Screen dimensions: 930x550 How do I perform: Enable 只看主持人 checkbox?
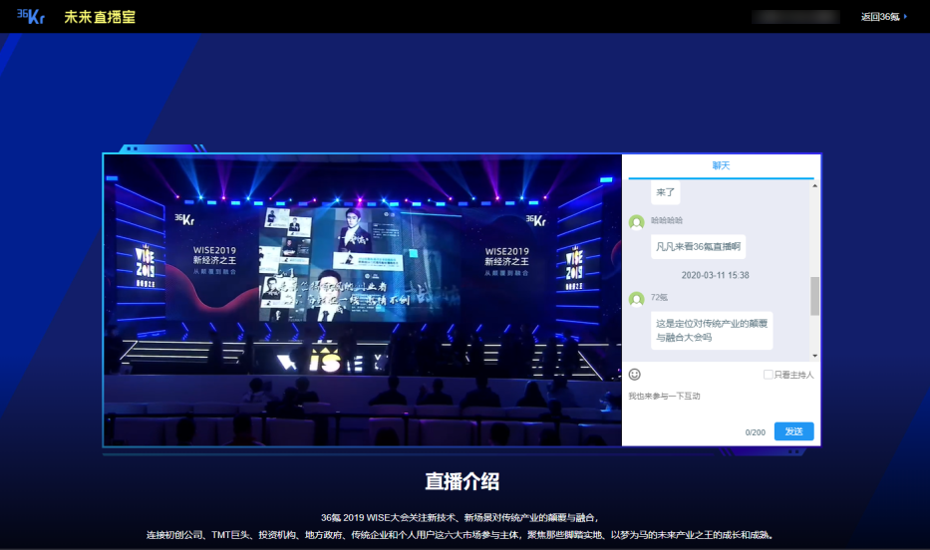pos(769,375)
